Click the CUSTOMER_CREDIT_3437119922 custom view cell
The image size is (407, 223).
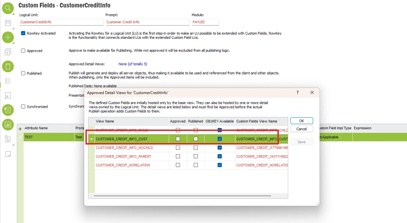(x=262, y=156)
